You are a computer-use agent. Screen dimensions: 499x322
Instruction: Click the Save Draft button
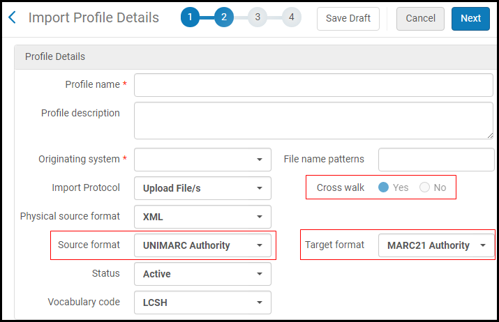pos(348,18)
